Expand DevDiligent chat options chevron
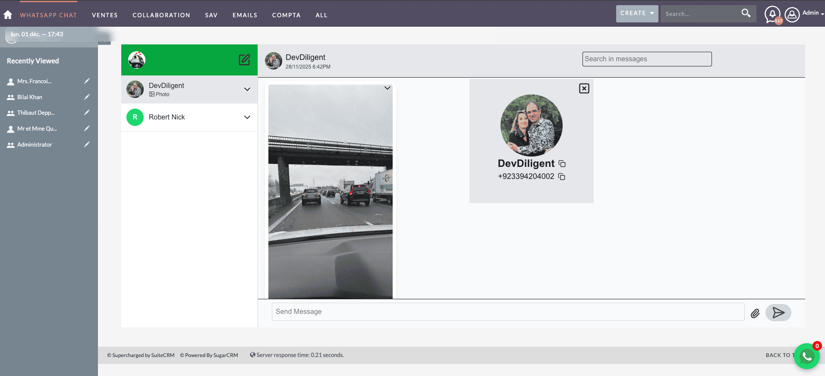This screenshot has height=376, width=825. [x=247, y=89]
